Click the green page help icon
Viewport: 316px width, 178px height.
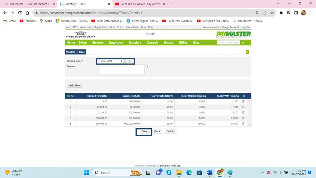coord(247,52)
